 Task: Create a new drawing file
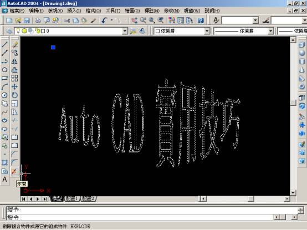[9, 21]
